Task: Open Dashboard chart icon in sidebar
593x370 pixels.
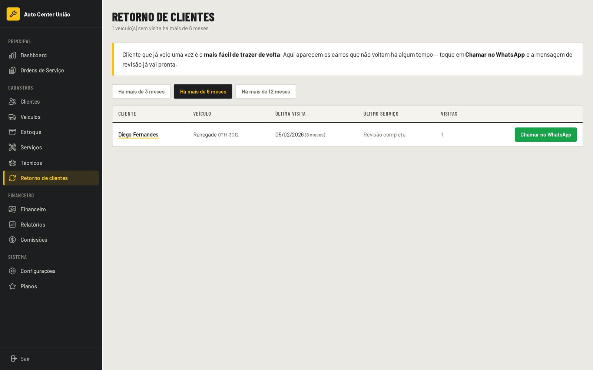Action: coord(12,55)
